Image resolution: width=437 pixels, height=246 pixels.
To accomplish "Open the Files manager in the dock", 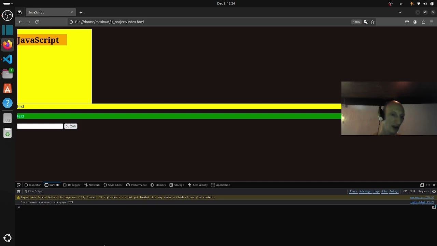I will tap(8, 74).
